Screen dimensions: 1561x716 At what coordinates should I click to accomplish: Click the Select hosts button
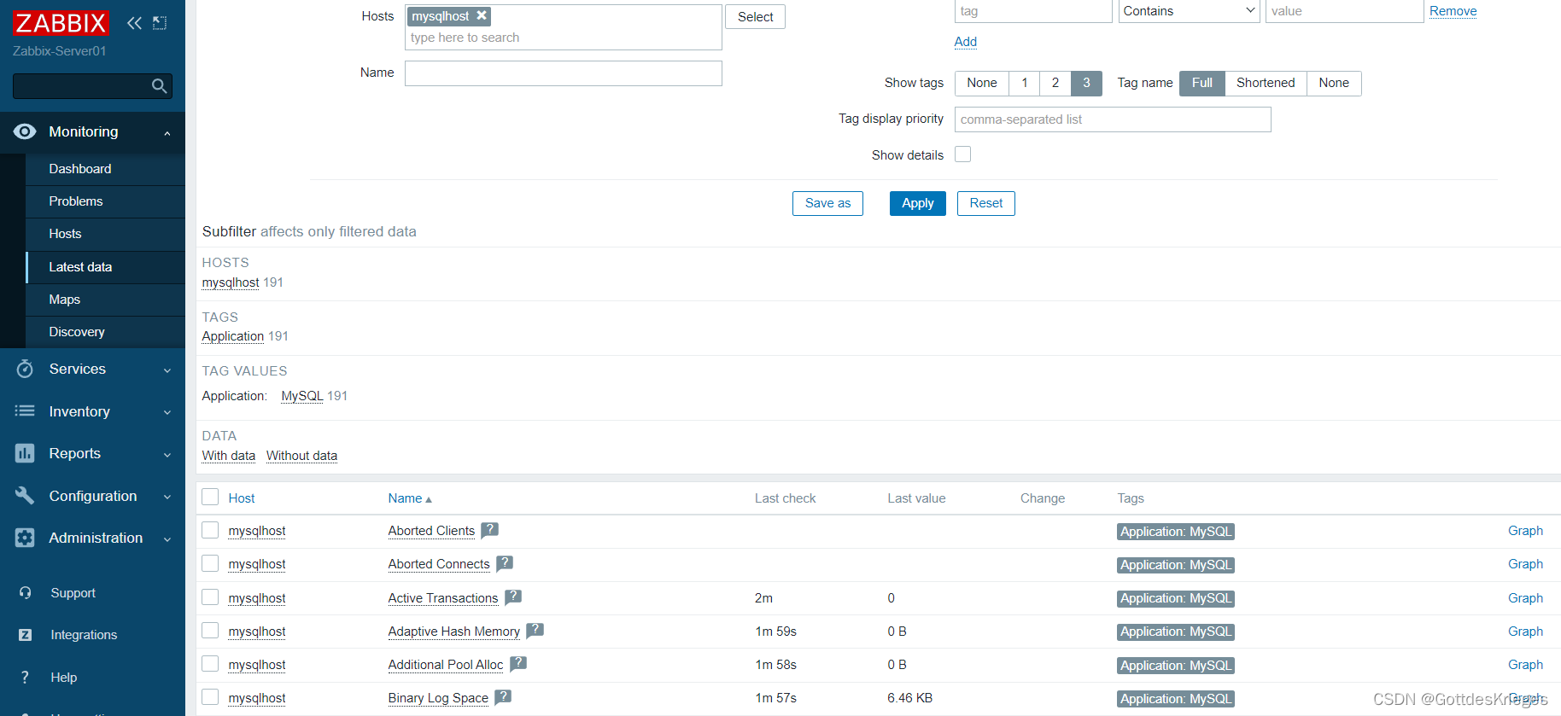tap(756, 16)
